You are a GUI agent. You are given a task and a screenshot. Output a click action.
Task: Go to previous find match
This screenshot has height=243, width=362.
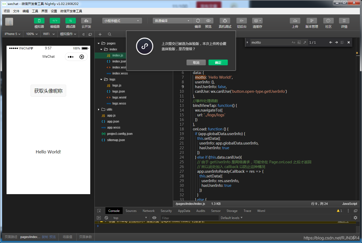(331, 42)
